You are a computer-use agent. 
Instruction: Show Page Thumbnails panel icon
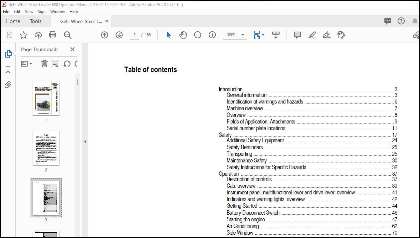8,54
